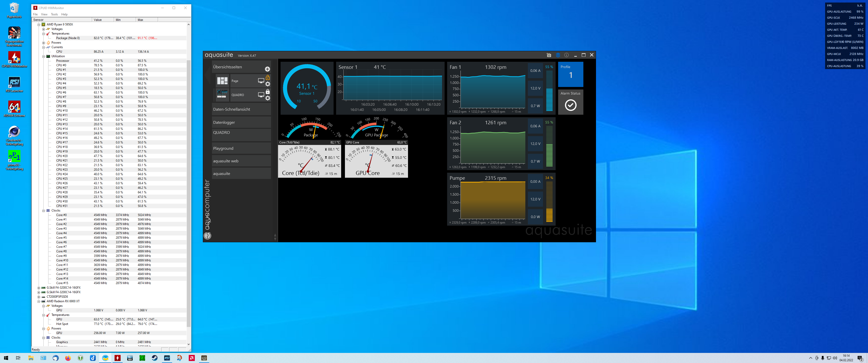Select the Profile 1 tile

pyautogui.click(x=570, y=74)
